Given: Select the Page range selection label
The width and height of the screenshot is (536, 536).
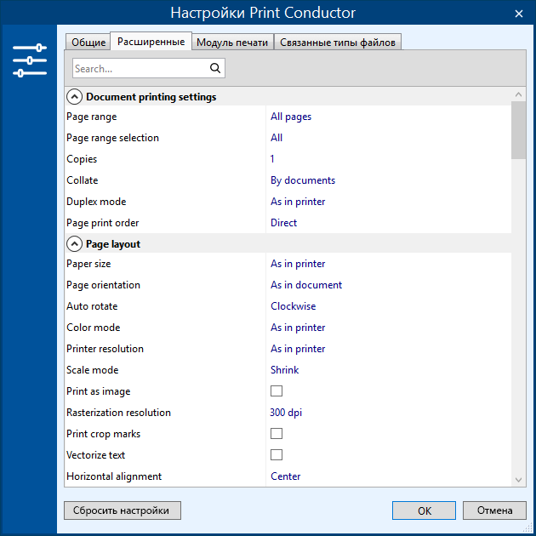Looking at the screenshot, I should [112, 138].
